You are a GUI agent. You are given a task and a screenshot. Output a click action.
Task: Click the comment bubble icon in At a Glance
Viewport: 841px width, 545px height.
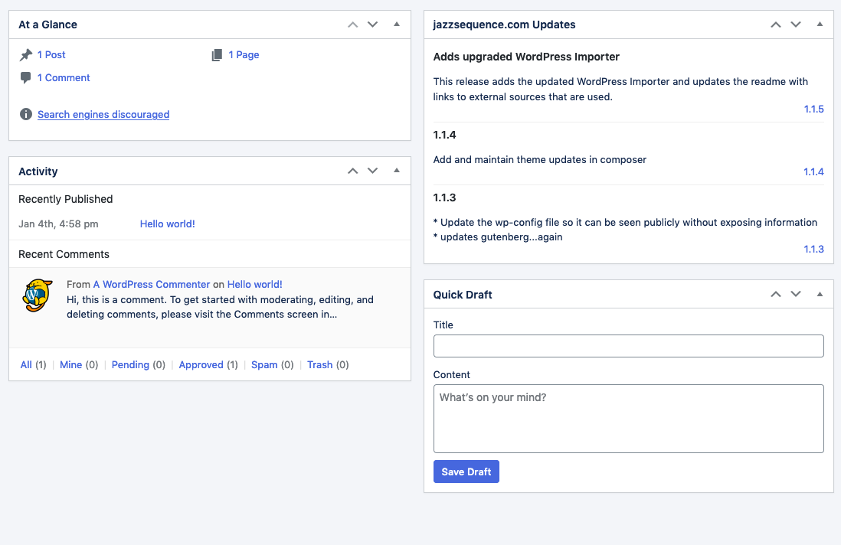pyautogui.click(x=26, y=78)
